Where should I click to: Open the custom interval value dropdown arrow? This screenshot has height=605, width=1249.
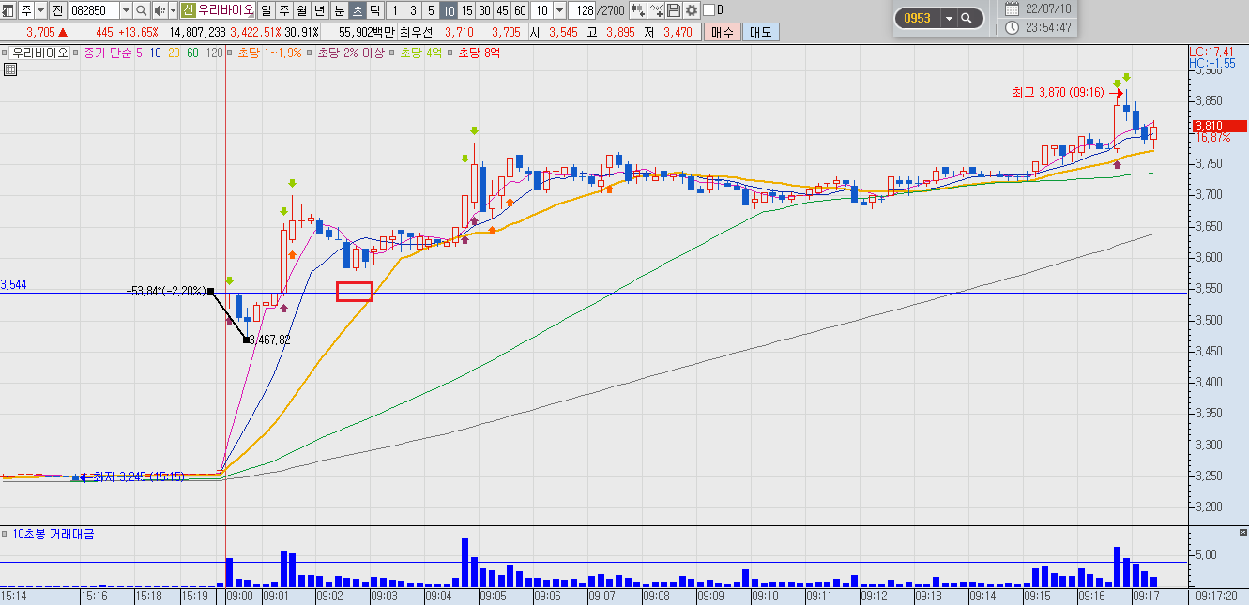[560, 10]
